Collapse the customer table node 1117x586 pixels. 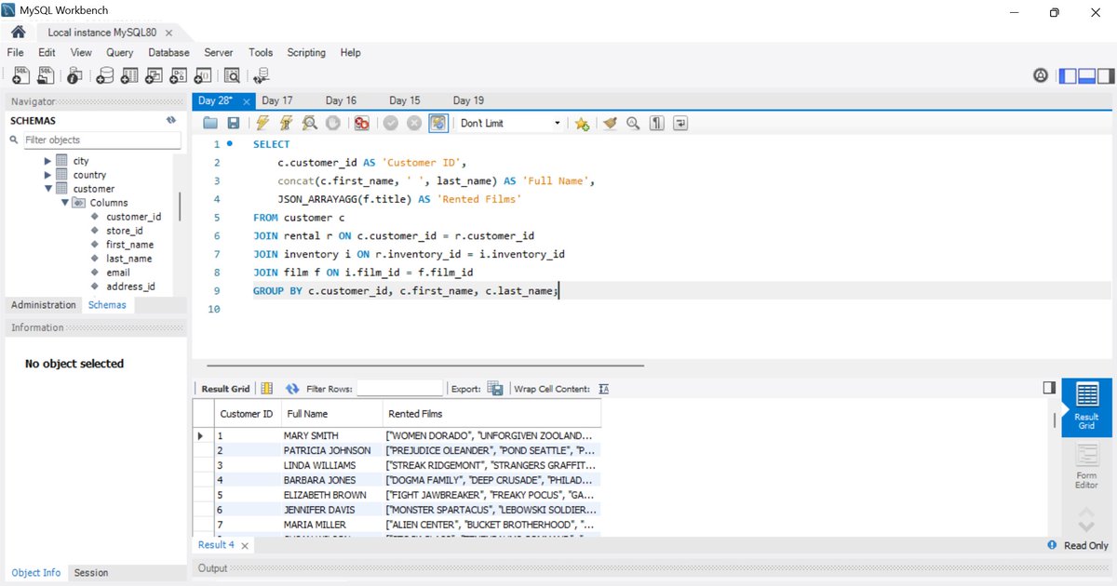tap(48, 189)
